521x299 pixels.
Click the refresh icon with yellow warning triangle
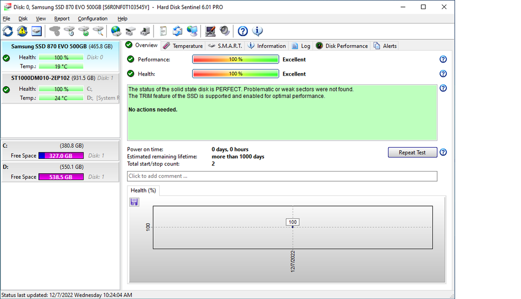click(22, 31)
